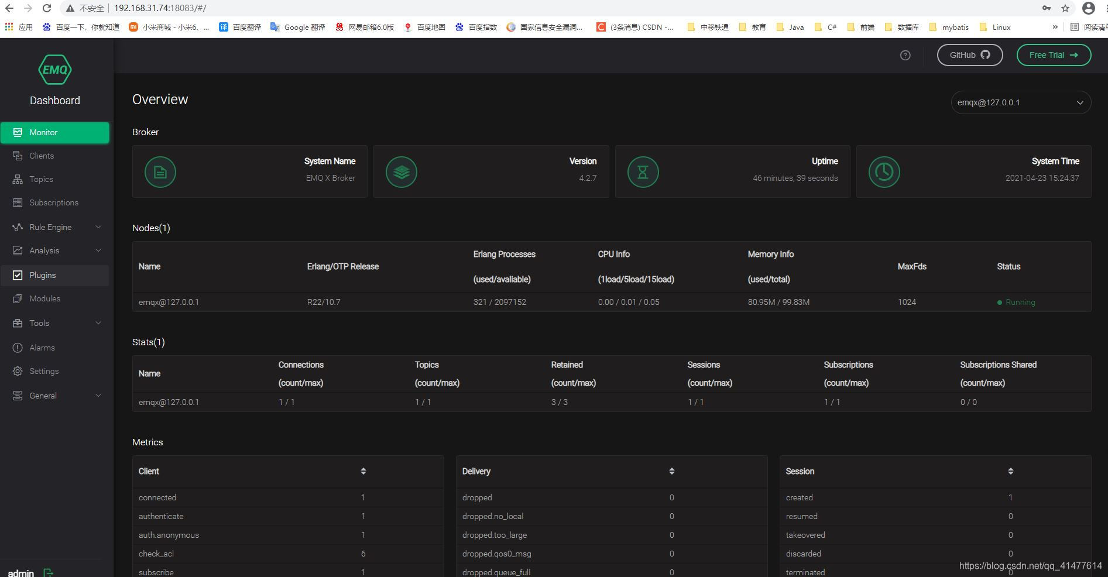Open Settings in the sidebar

coord(54,371)
